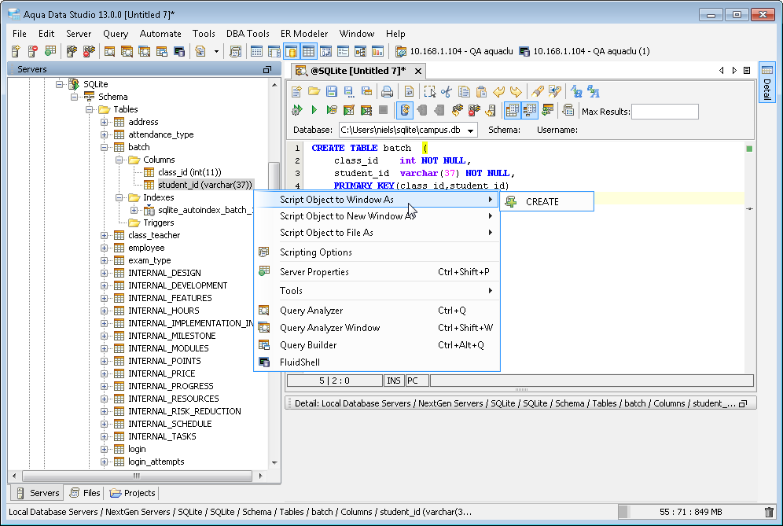Image resolution: width=783 pixels, height=526 pixels.
Task: Toggle the auto-commit button in editor toolbar
Action: (x=405, y=110)
